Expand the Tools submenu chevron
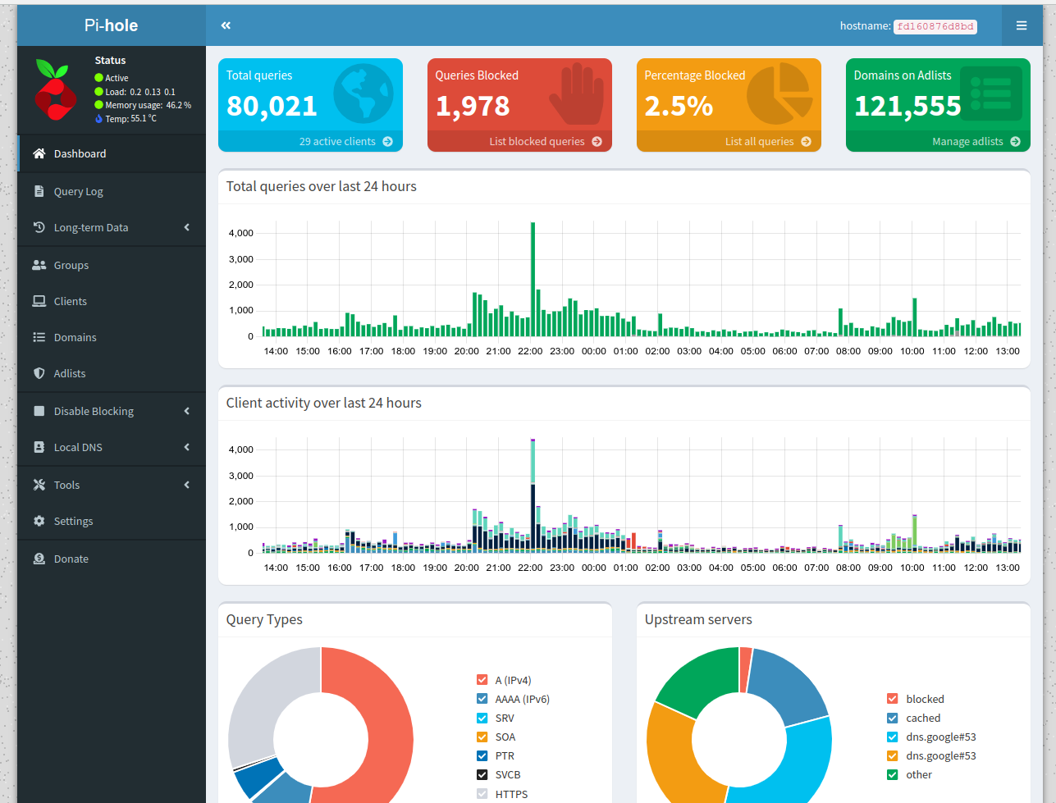The width and height of the screenshot is (1056, 803). click(x=187, y=485)
